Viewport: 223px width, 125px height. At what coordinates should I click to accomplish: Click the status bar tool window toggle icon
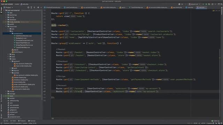click(x=1, y=123)
